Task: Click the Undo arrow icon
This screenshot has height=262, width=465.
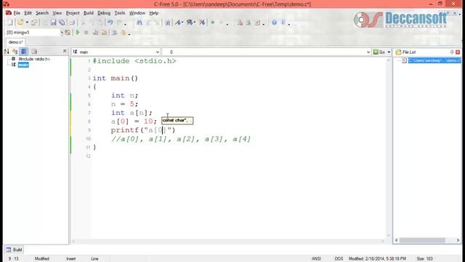Action: (110, 23)
